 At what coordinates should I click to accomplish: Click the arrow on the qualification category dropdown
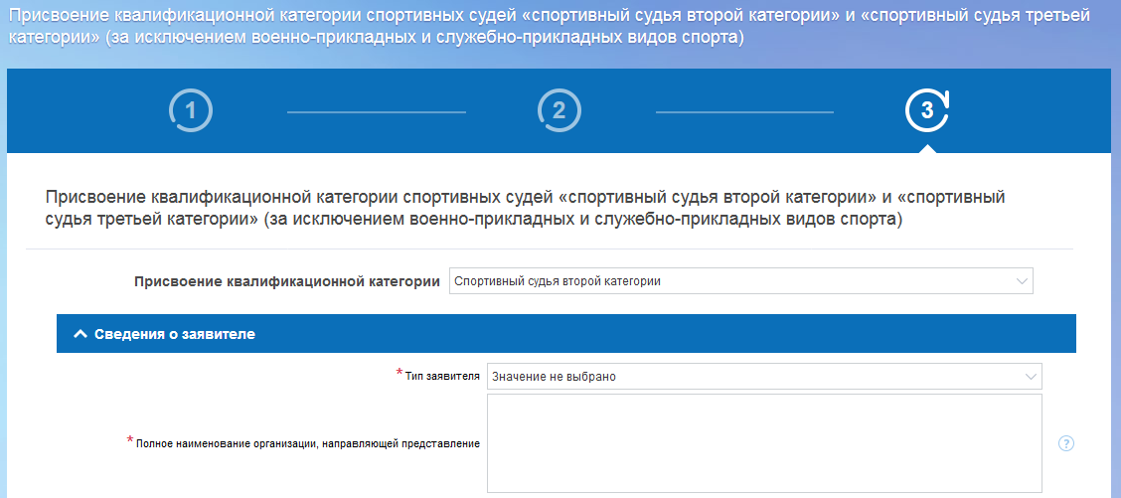(x=1022, y=281)
